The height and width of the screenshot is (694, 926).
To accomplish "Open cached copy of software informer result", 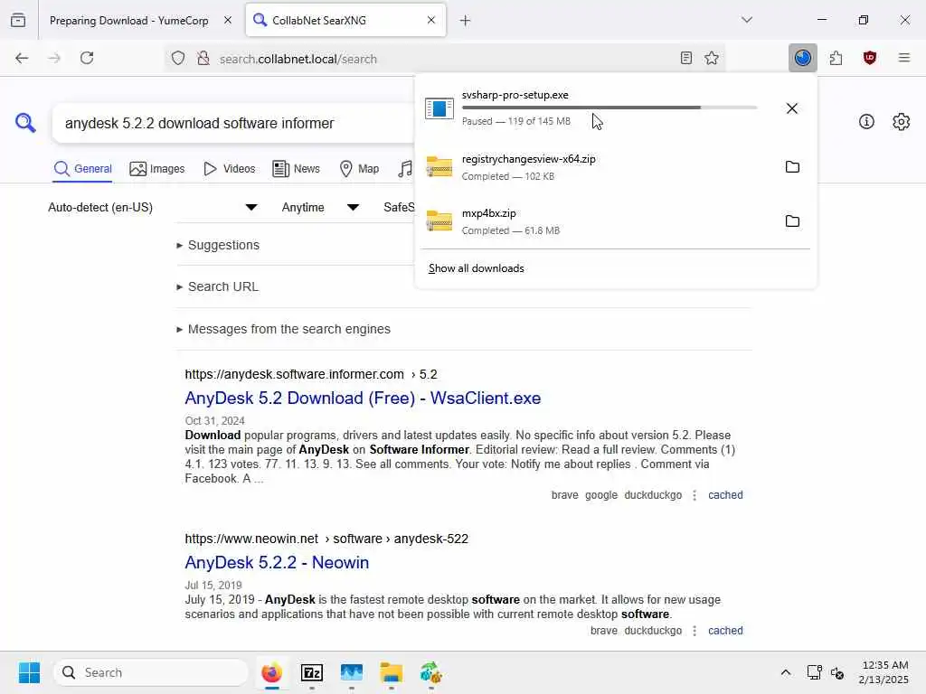I will click(725, 495).
